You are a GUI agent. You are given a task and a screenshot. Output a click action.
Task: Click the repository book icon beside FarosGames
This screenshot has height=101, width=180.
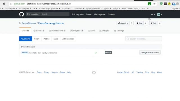(20, 23)
